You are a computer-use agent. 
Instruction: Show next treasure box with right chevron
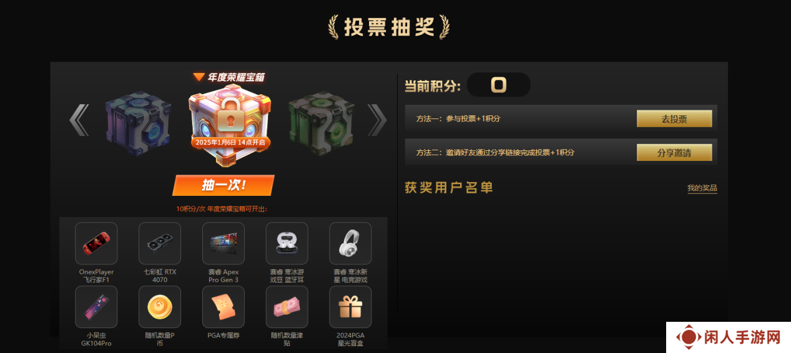tap(377, 120)
